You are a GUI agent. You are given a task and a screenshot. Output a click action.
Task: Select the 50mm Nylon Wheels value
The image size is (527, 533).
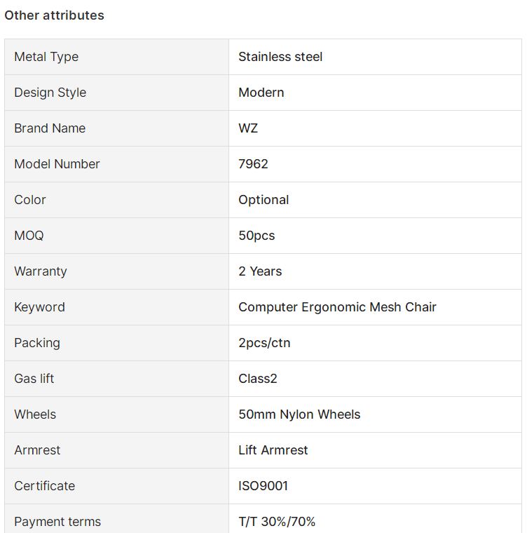[x=299, y=414]
